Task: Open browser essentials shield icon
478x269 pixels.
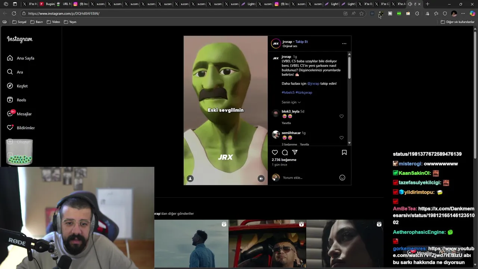Action: click(445, 13)
